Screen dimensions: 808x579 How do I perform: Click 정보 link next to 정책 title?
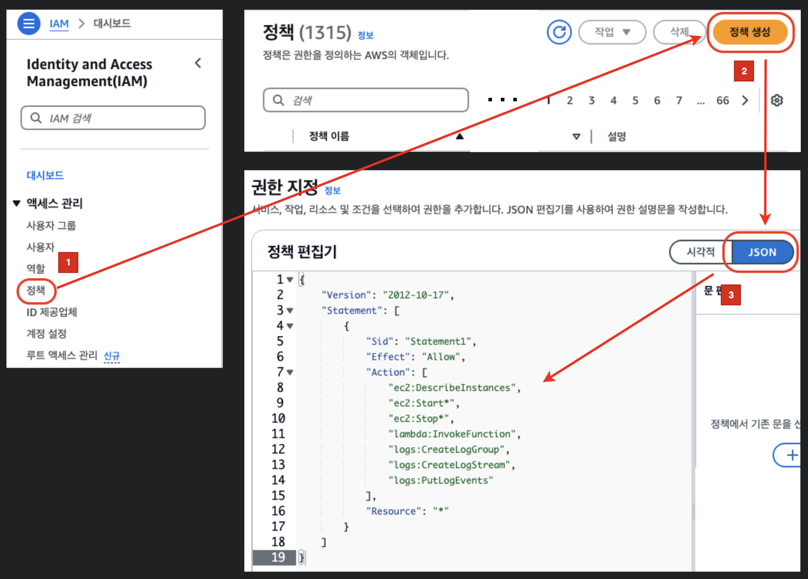pos(365,35)
